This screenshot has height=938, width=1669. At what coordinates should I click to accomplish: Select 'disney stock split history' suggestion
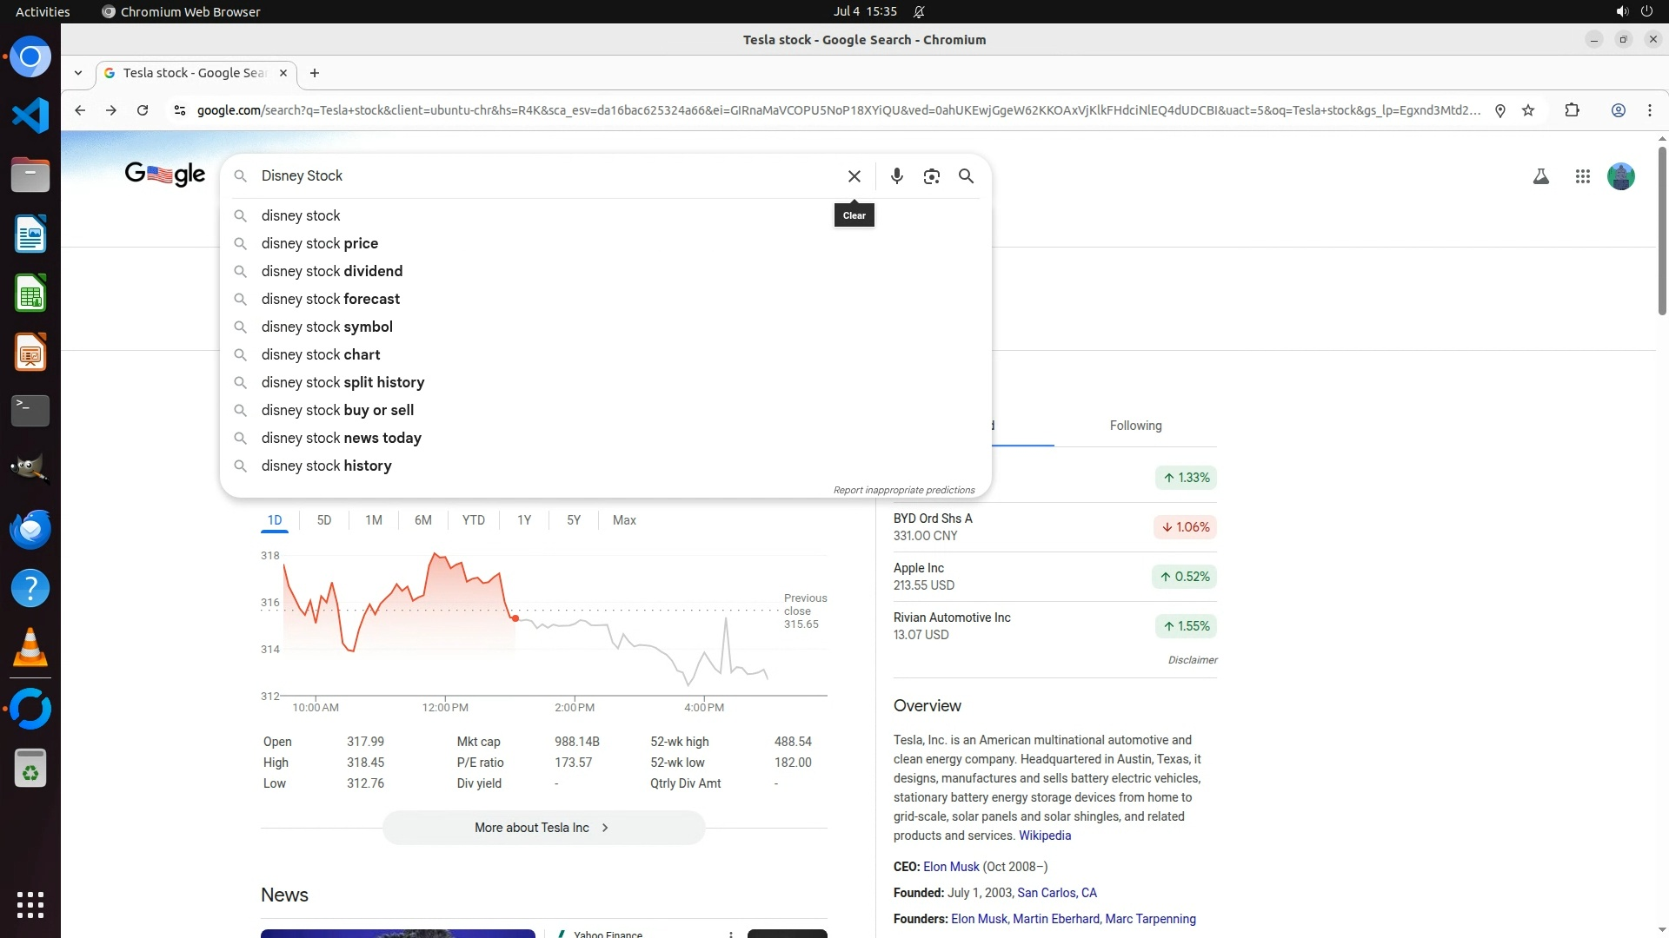point(342,382)
